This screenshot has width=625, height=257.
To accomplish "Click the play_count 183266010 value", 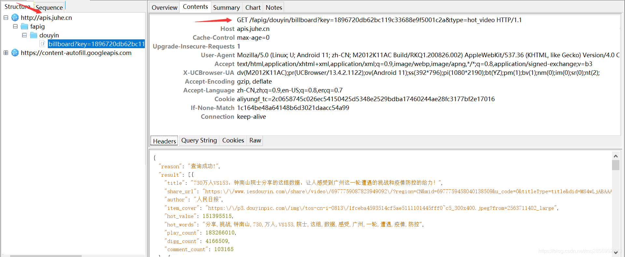I will tap(220, 233).
